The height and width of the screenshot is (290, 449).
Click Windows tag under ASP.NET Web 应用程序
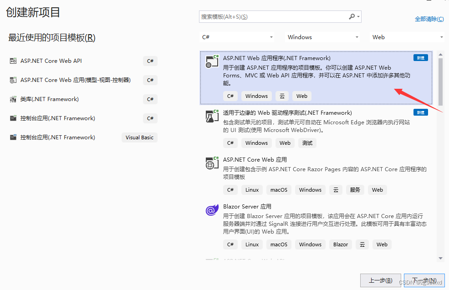[256, 96]
